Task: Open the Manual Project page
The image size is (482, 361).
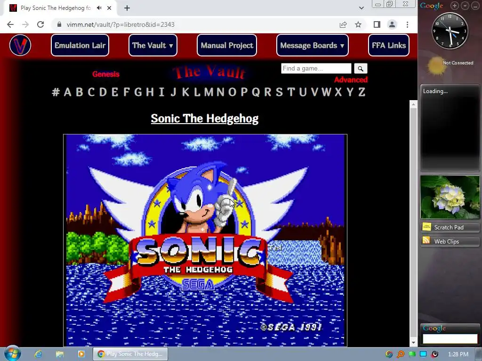Action: (227, 45)
